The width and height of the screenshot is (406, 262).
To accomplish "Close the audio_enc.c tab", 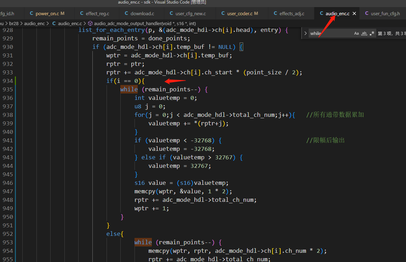I will click(354, 13).
